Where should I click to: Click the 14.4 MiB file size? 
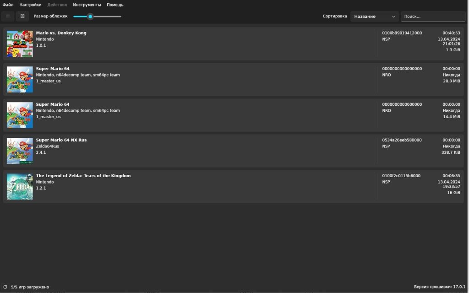(451, 117)
